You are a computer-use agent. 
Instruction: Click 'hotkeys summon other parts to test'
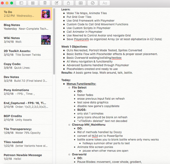[x=106, y=143]
